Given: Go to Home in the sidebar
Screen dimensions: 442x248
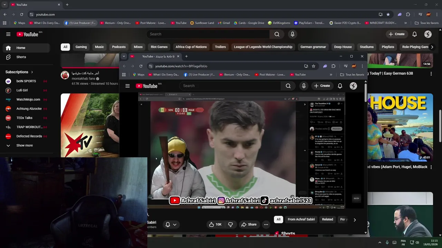Looking at the screenshot, I should [x=27, y=48].
